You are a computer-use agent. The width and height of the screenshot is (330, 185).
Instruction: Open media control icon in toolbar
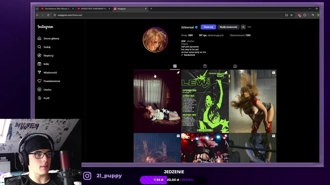(x=313, y=15)
